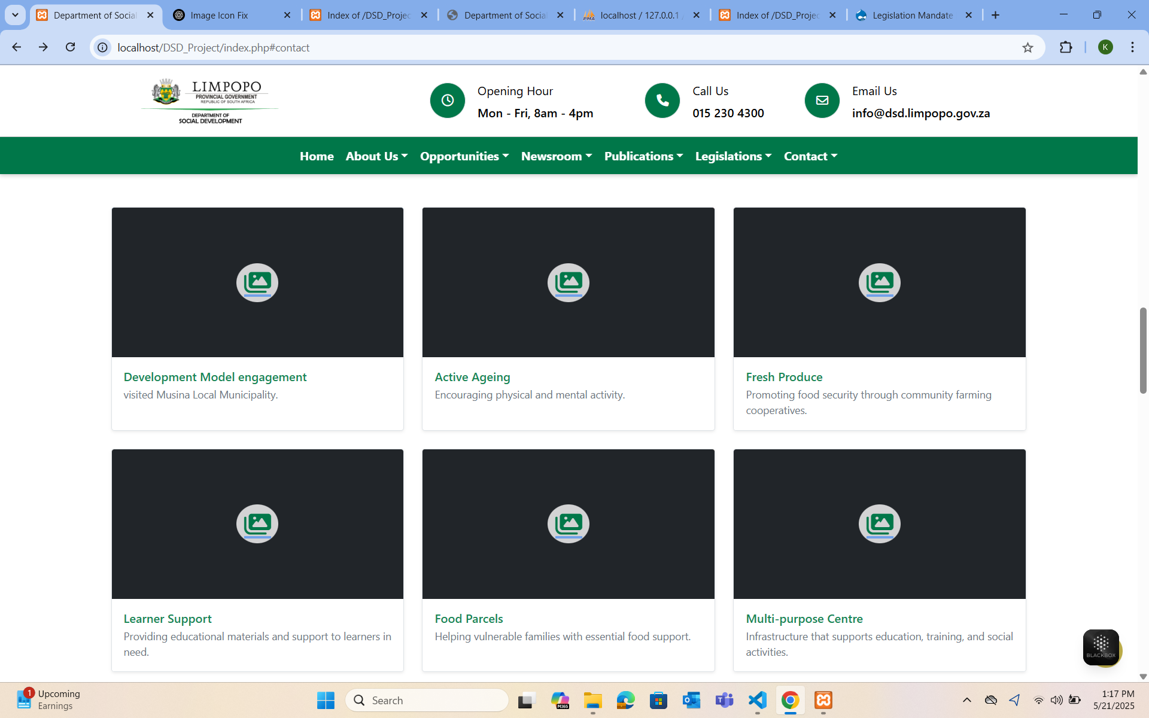The width and height of the screenshot is (1149, 718).
Task: Switch to the Image Icon Fix tab
Action: pos(219,16)
